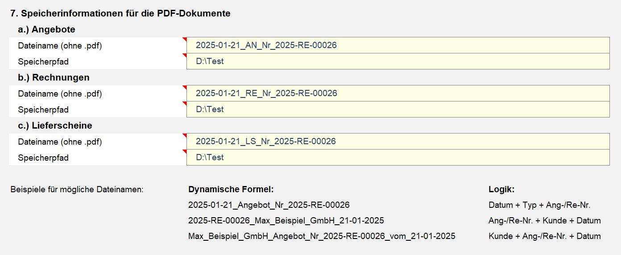Click red comment marker on Rechnungen Speicherpfad

(185, 103)
